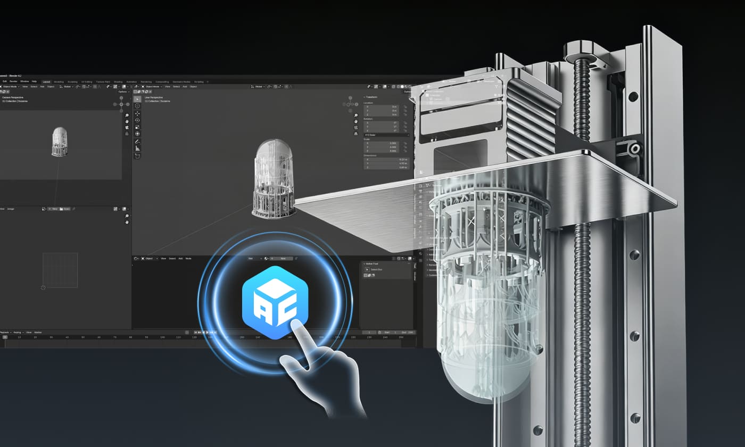Select the Tweak/Select Box tool at top
Viewport: 745px width, 447px height.
pos(137,98)
